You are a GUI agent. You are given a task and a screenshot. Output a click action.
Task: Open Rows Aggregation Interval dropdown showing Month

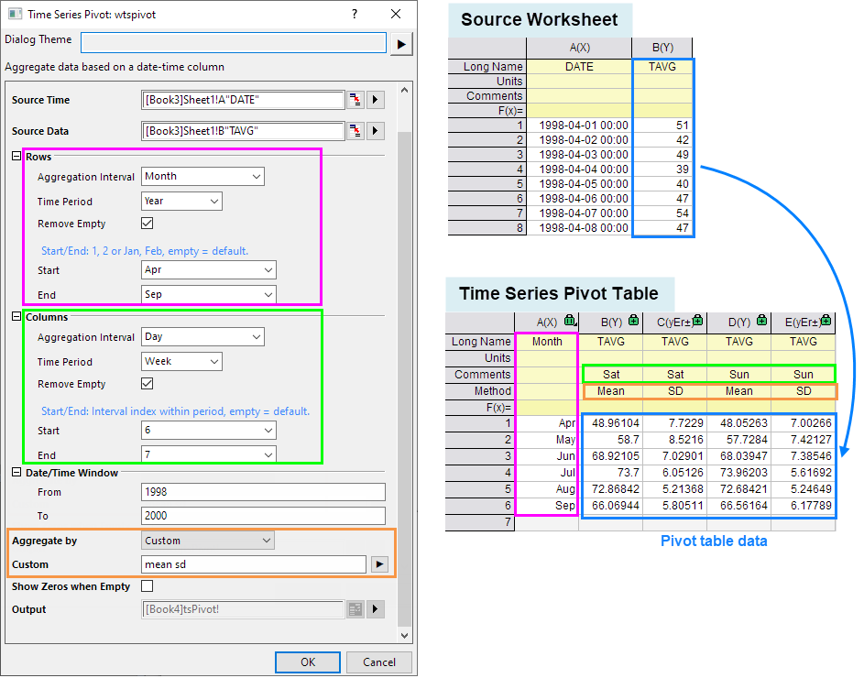click(x=203, y=176)
